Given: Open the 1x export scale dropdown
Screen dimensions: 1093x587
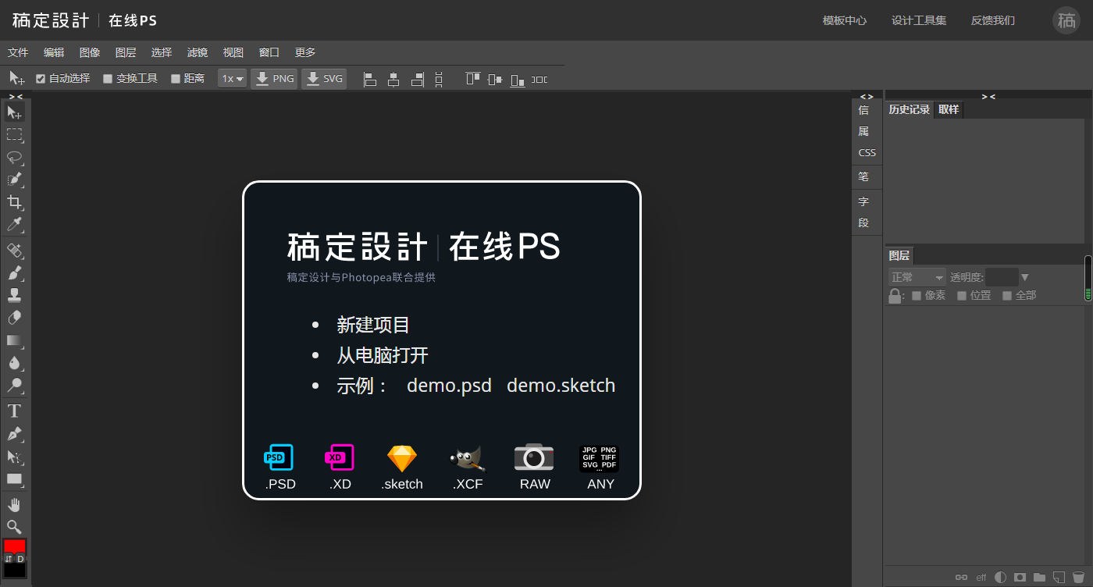Looking at the screenshot, I should pyautogui.click(x=233, y=79).
